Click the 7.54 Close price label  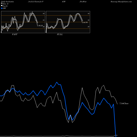(x=124, y=104)
